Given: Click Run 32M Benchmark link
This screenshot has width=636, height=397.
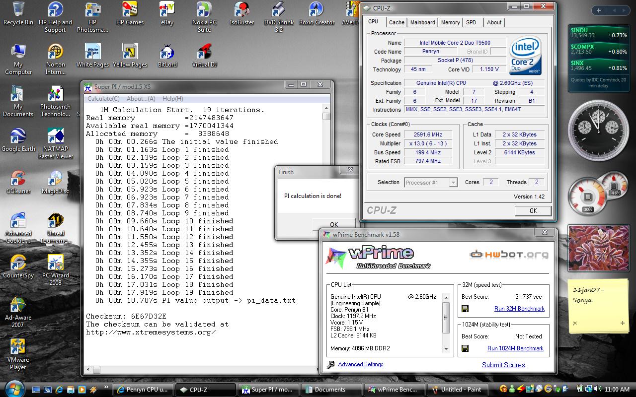Looking at the screenshot, I should pos(519,309).
